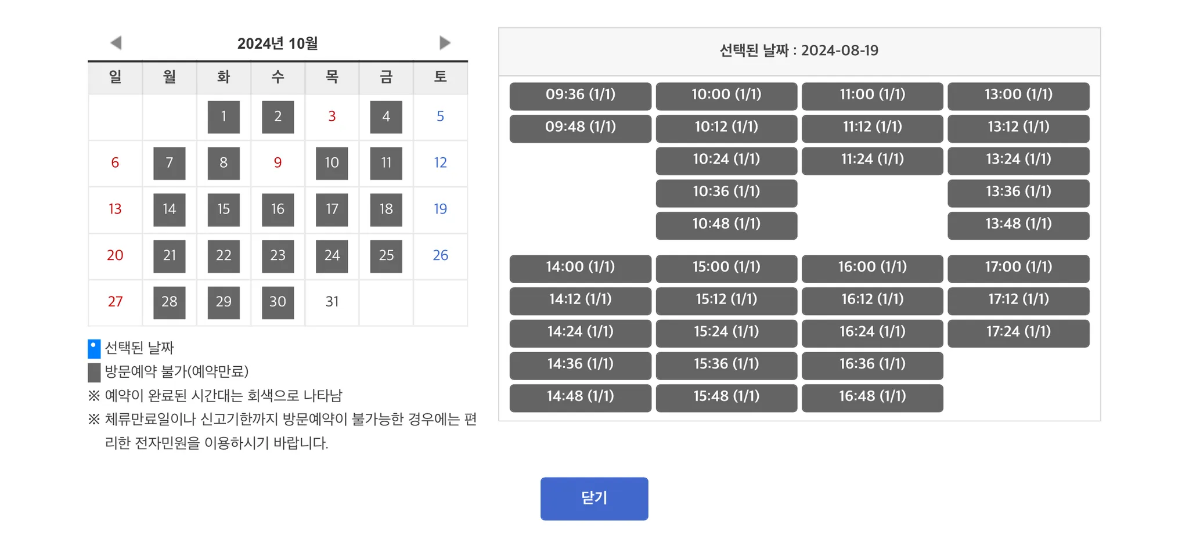Select the 15:36 (1/1) time slot
Screen dimensions: 1189x549
click(726, 365)
